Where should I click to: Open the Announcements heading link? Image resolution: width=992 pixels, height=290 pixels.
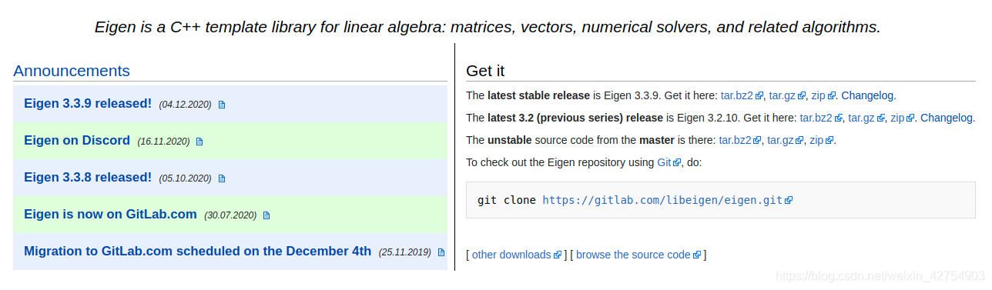72,72
